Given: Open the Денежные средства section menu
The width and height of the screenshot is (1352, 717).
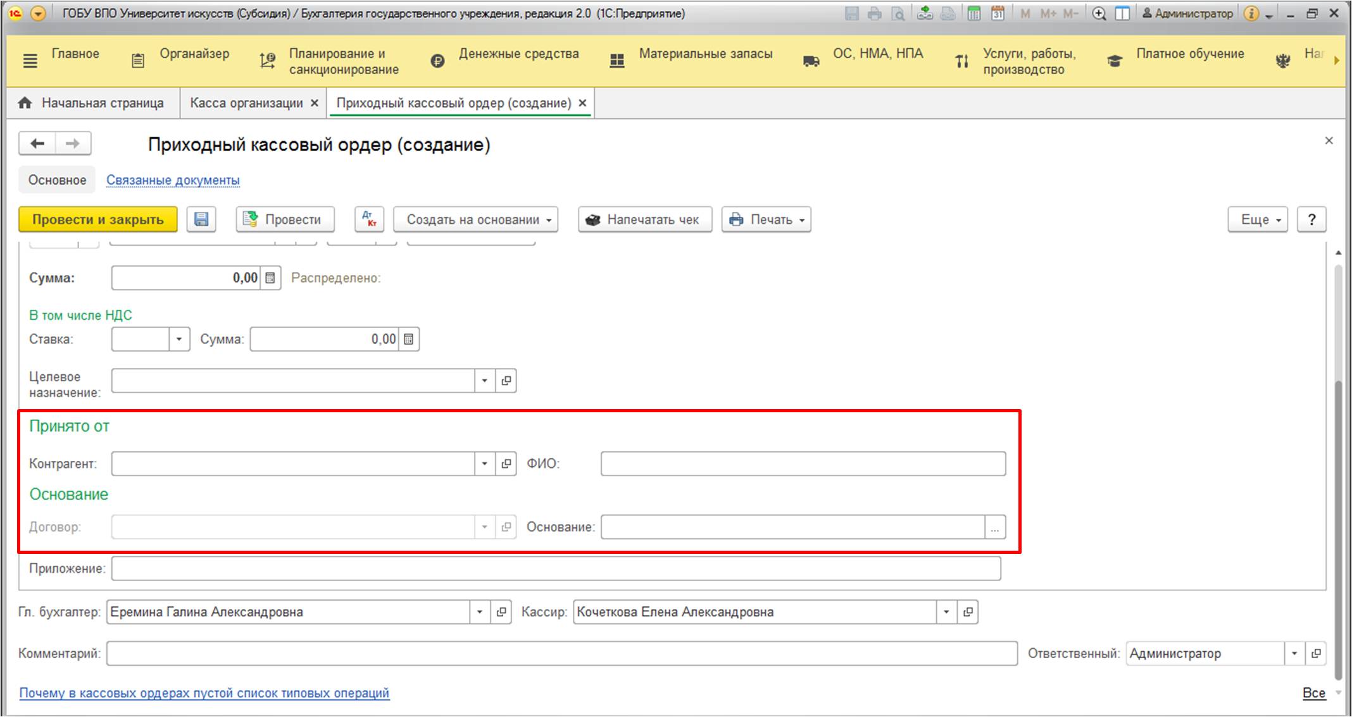Looking at the screenshot, I should pos(518,54).
